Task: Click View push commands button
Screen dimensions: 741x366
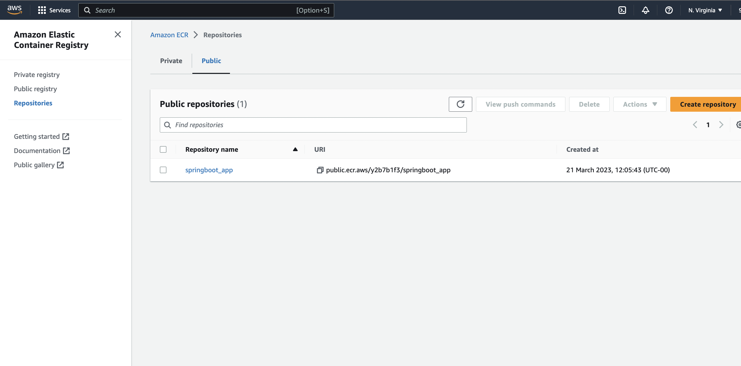Action: (x=521, y=104)
